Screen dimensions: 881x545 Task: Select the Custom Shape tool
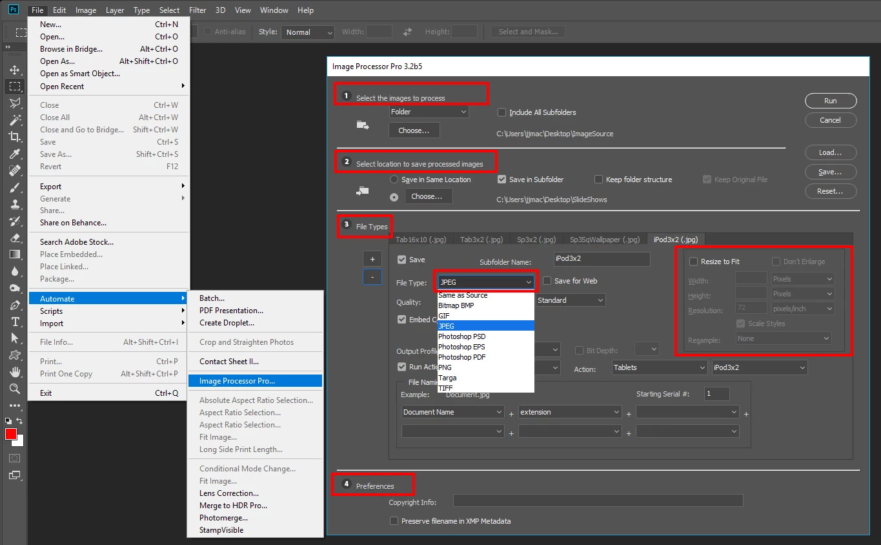pos(14,355)
